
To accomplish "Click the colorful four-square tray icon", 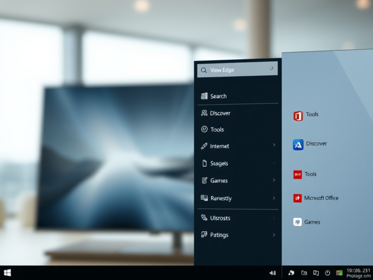I will [x=339, y=273].
